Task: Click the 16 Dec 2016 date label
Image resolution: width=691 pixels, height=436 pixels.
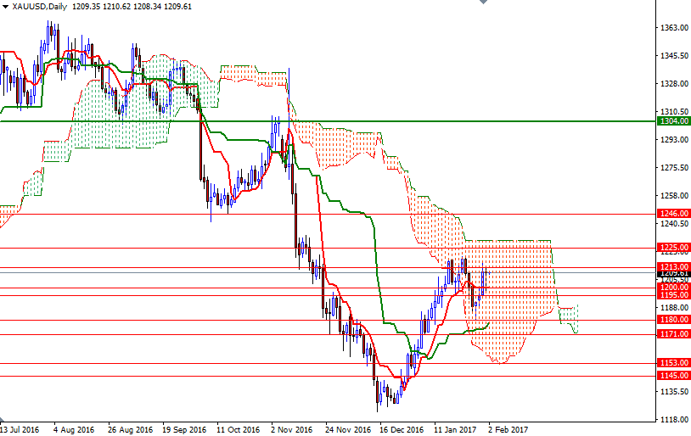Action: pos(402,429)
